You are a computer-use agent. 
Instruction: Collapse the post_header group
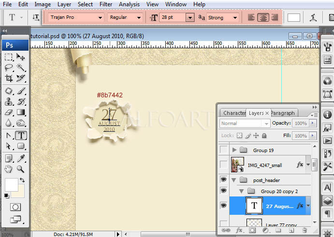(233, 181)
